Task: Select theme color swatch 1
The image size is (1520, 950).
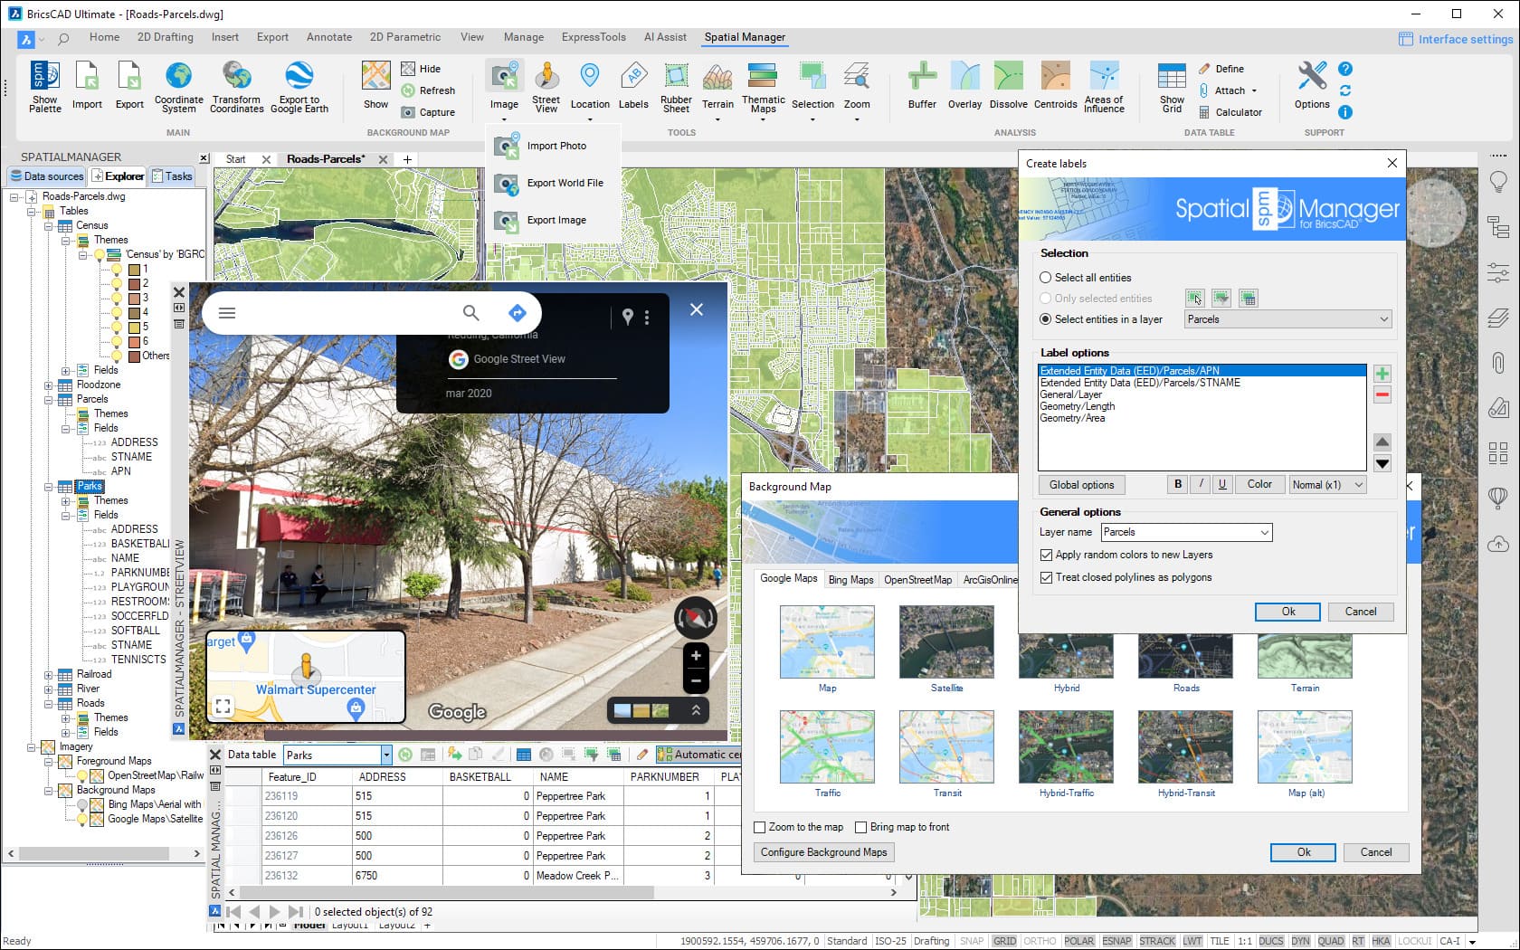Action: pyautogui.click(x=134, y=269)
